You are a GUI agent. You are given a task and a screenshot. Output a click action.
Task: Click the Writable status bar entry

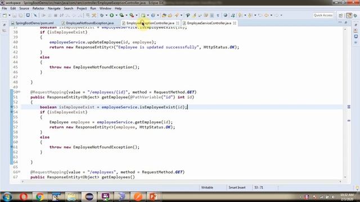coord(207,187)
